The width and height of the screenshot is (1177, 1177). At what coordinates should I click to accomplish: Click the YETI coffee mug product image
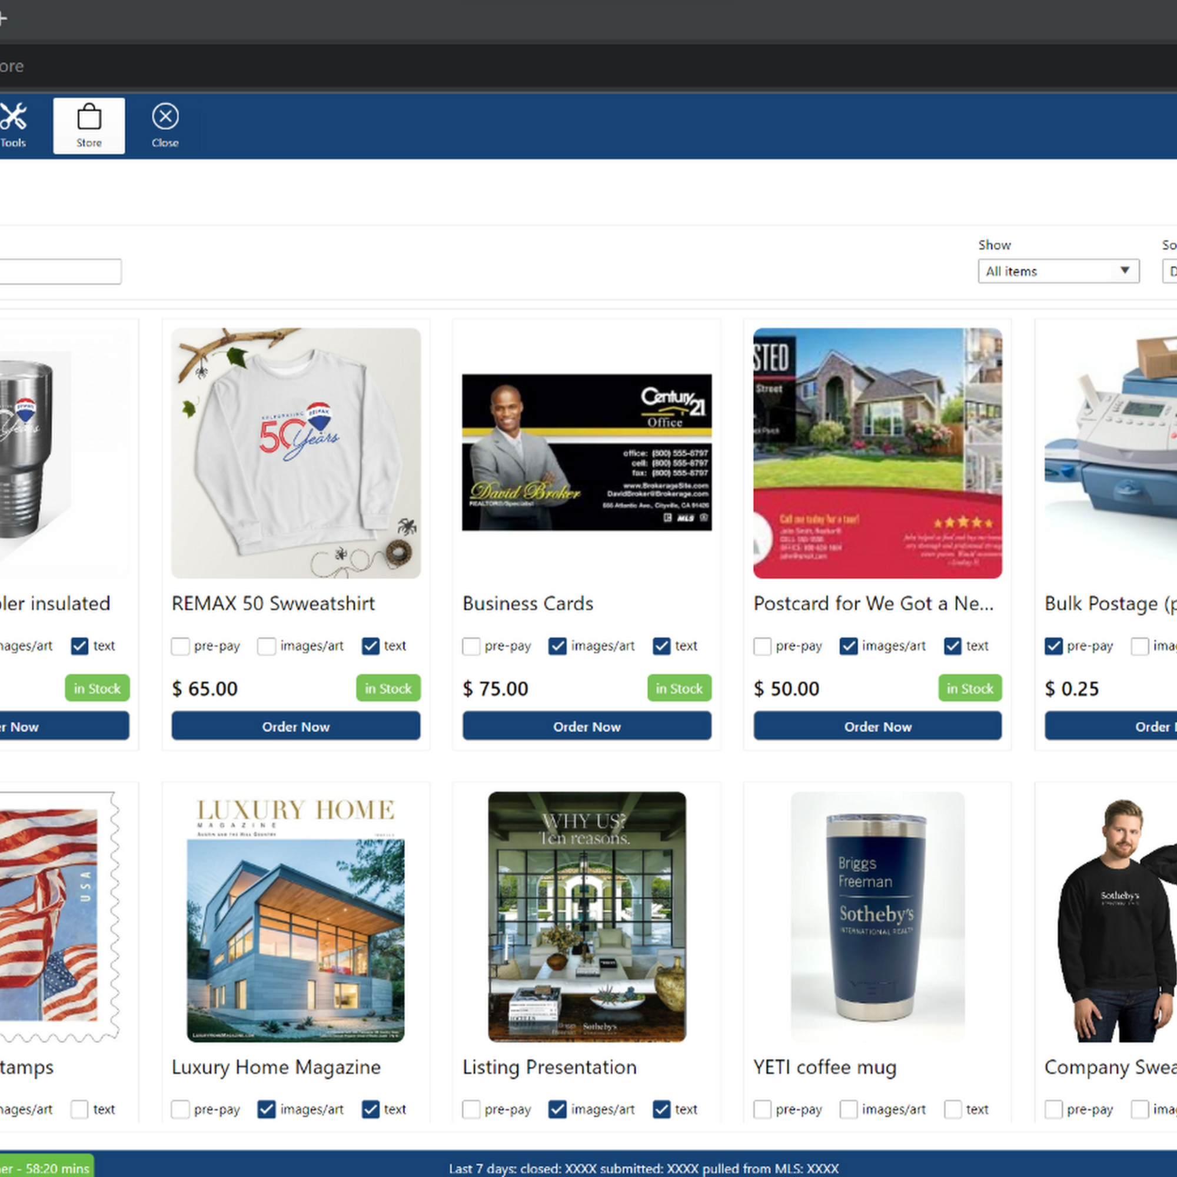(x=877, y=916)
